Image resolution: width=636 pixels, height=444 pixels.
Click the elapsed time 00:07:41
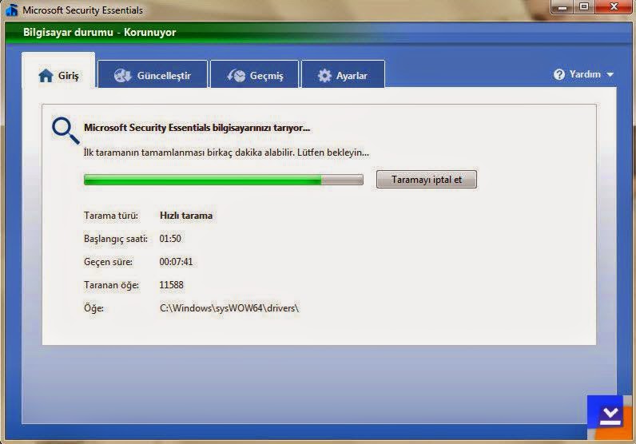(176, 262)
